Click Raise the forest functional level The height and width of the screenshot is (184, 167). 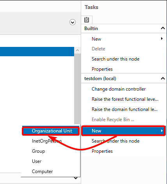(x=125, y=99)
